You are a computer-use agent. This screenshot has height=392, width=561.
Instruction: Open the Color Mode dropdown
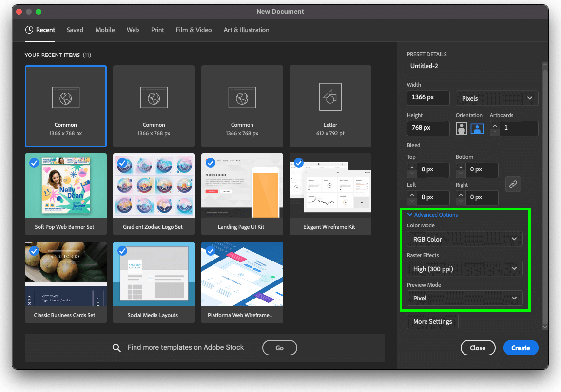464,239
